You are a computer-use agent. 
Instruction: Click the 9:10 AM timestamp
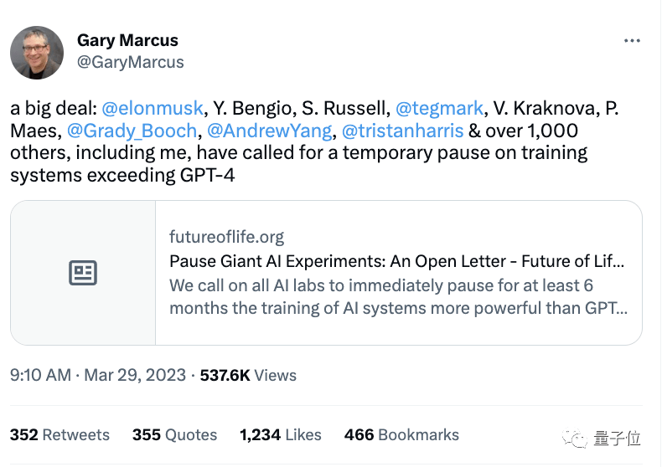point(40,375)
